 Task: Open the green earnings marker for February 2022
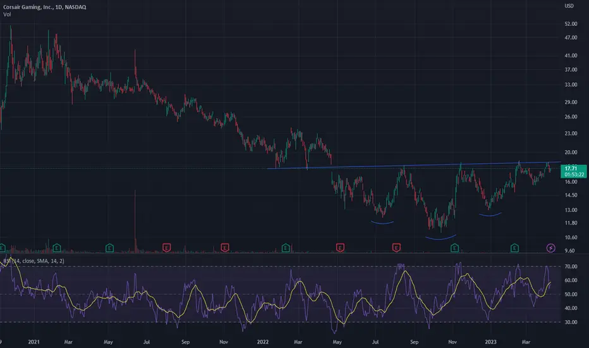tap(286, 248)
